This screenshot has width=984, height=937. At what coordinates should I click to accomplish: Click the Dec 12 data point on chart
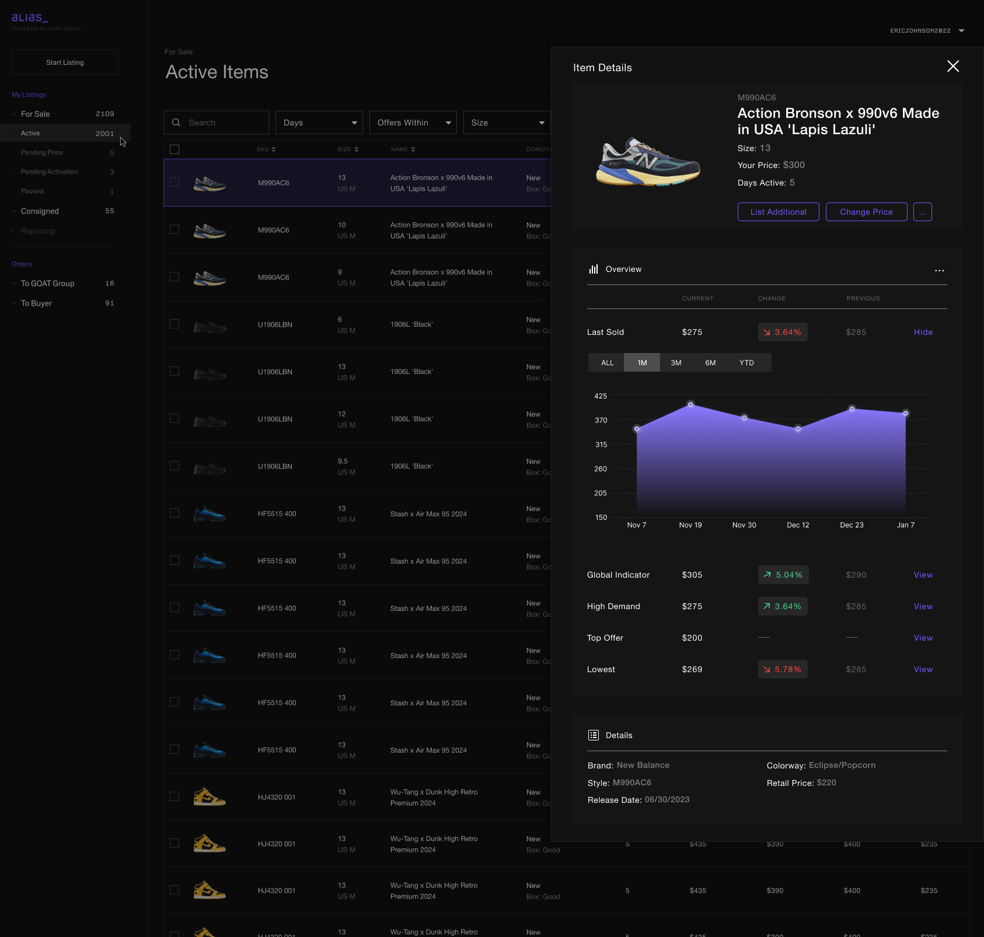(x=798, y=429)
